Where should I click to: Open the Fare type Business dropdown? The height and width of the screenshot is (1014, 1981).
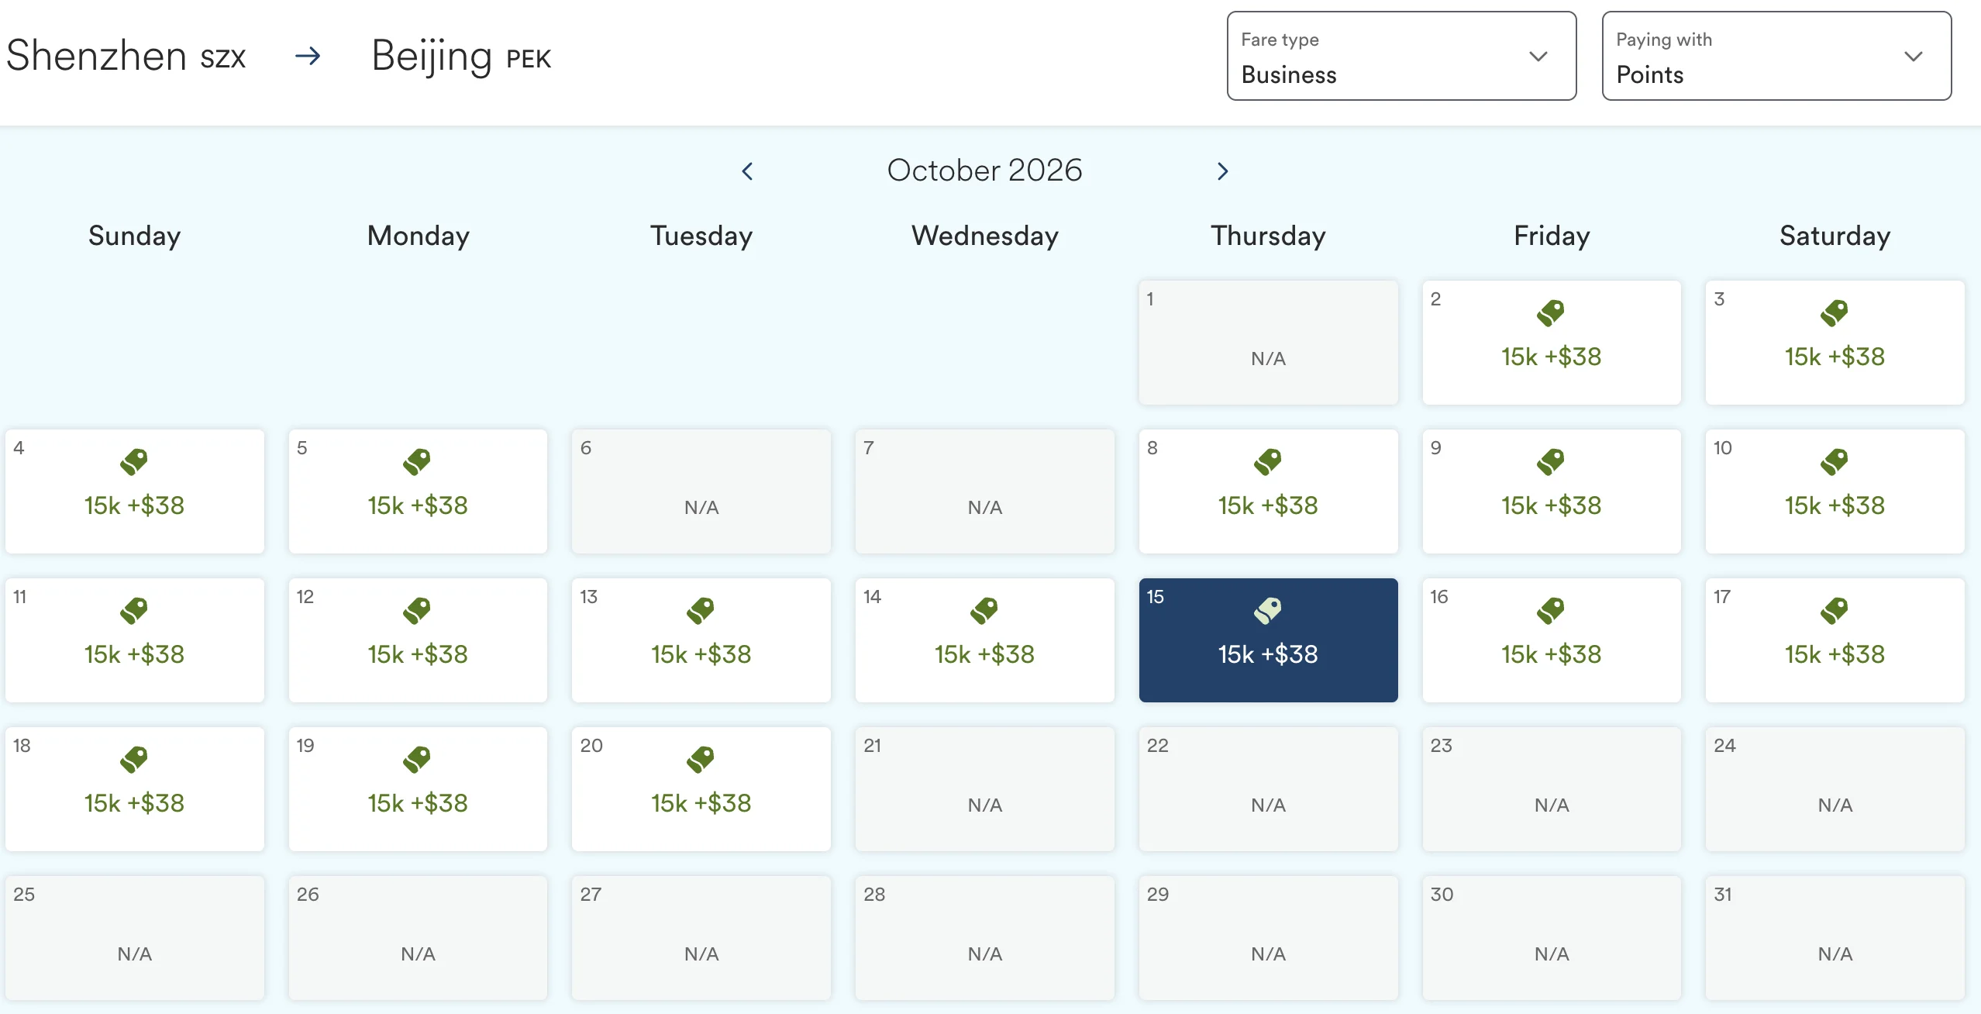point(1401,56)
